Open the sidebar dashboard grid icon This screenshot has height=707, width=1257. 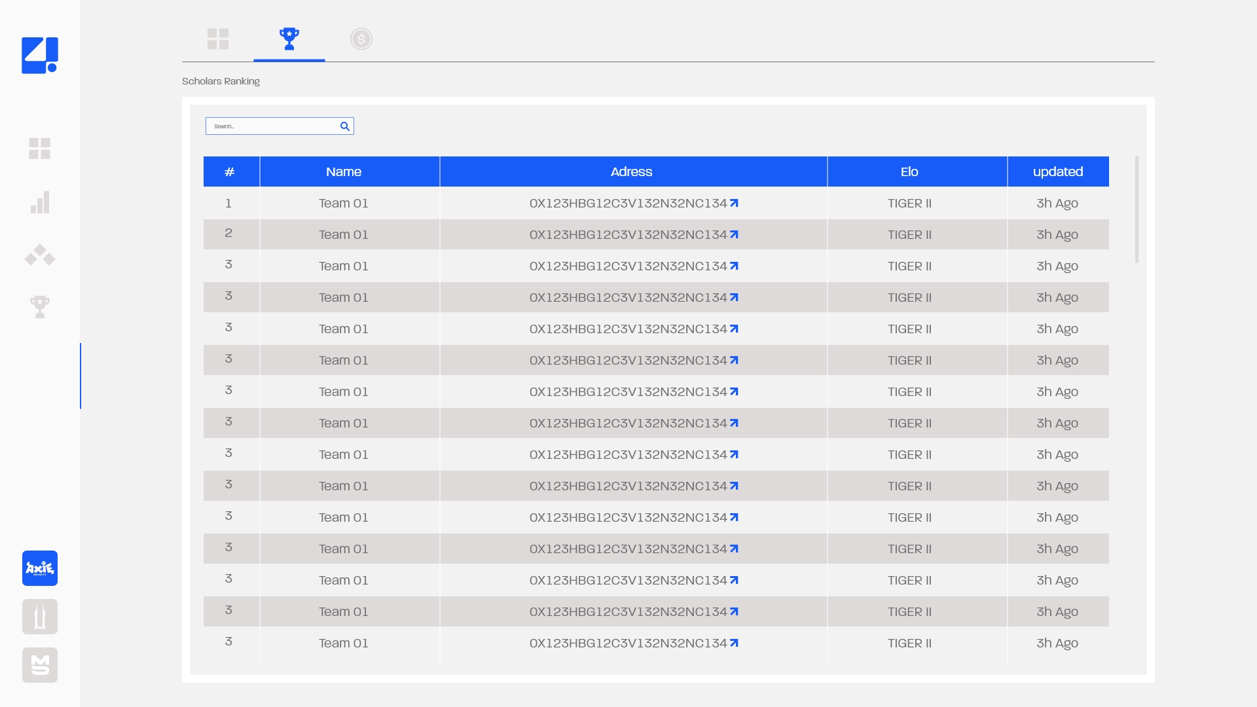(x=40, y=149)
